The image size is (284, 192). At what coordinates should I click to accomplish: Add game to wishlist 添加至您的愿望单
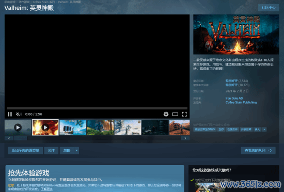tap(25, 151)
